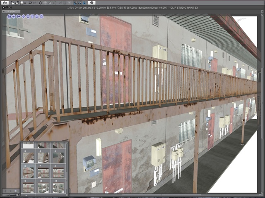Open CLIP STUDIO launcher from the logo icon
The width and height of the screenshot is (265, 198).
(5, 3)
